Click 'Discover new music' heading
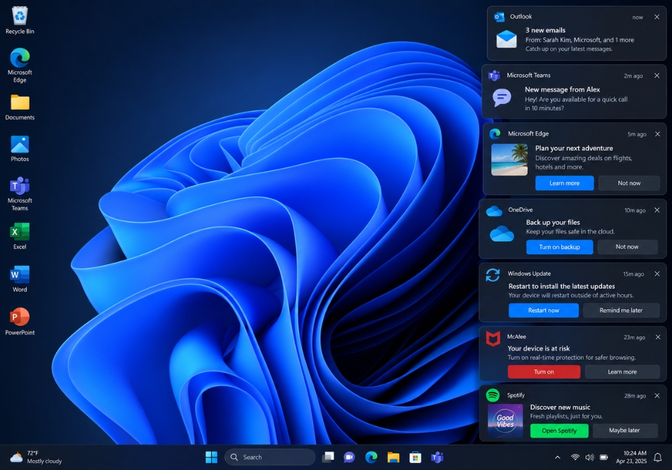Screen dimensions: 672x470 pos(560,407)
